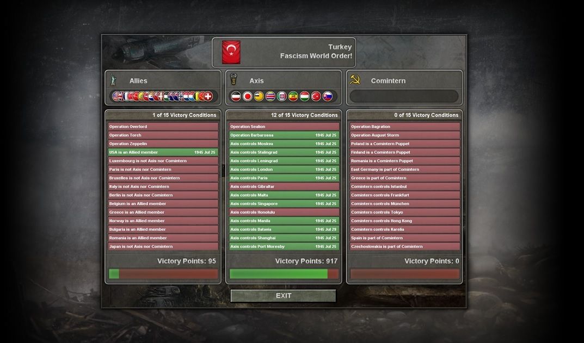Screen dimensions: 584x343
Task: Select 'Operation Bagration' Comintern condition
Action: tap(405, 127)
